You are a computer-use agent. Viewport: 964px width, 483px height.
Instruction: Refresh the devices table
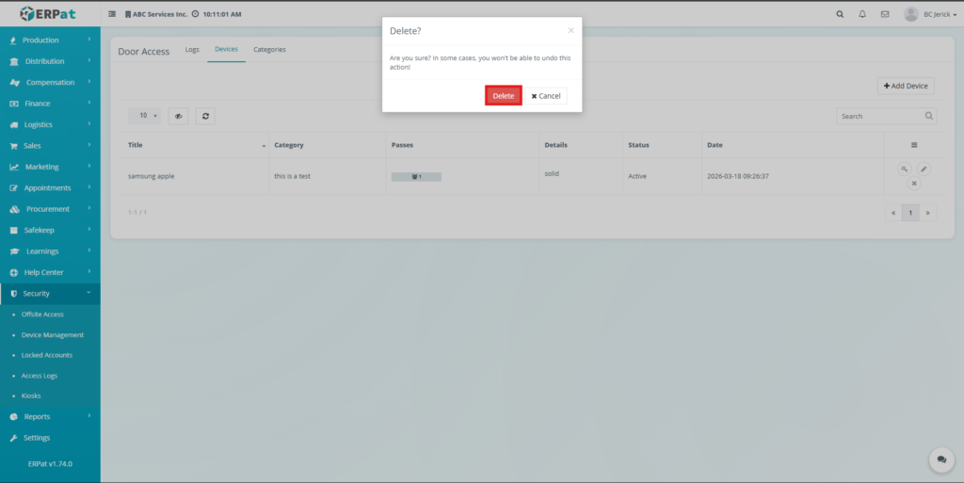point(205,116)
